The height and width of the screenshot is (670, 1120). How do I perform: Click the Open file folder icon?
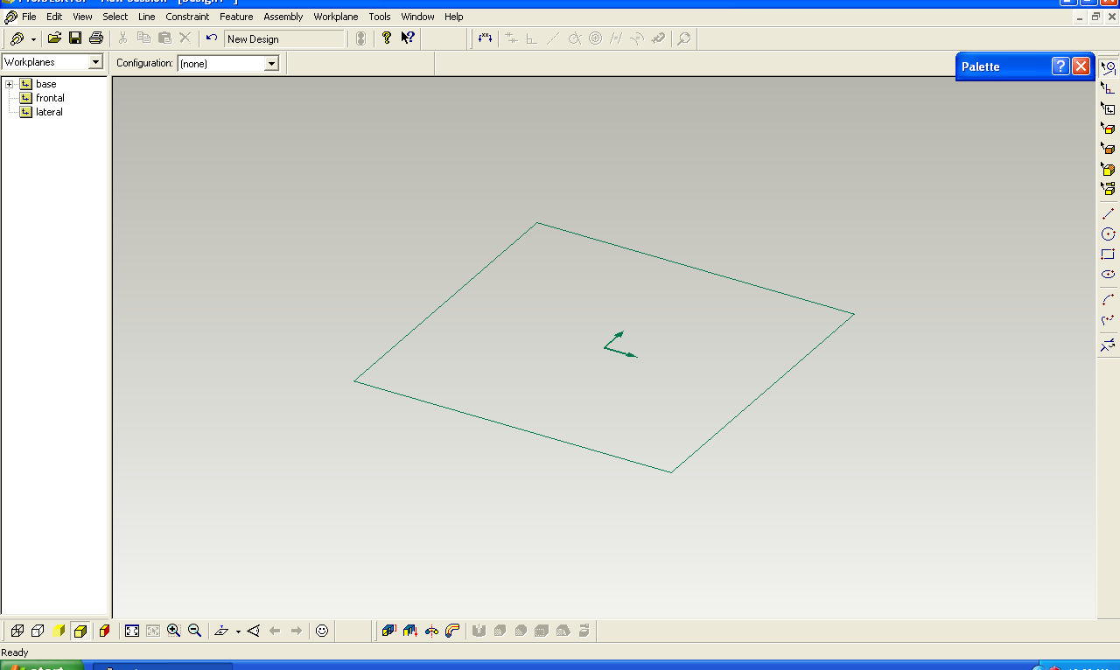pos(54,38)
